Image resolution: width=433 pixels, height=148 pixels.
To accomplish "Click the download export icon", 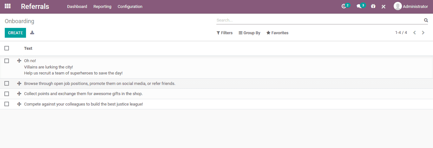I will tap(32, 33).
